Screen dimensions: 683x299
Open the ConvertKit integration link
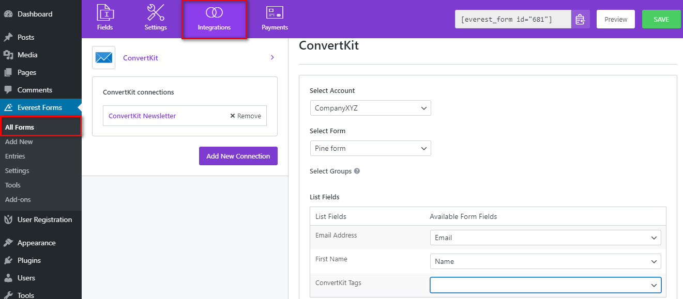(x=141, y=58)
